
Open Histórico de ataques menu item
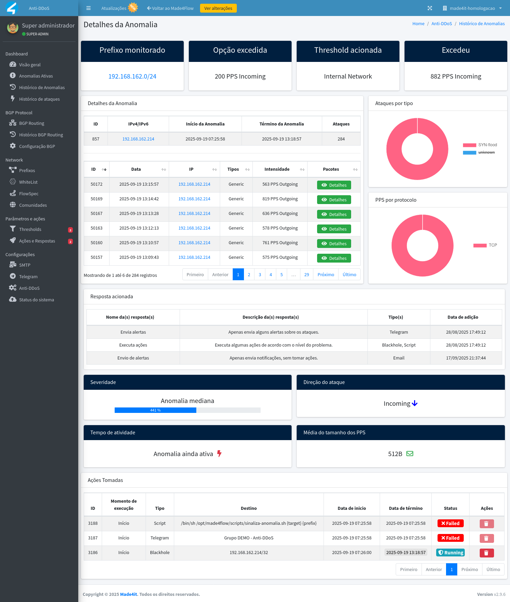pos(39,99)
